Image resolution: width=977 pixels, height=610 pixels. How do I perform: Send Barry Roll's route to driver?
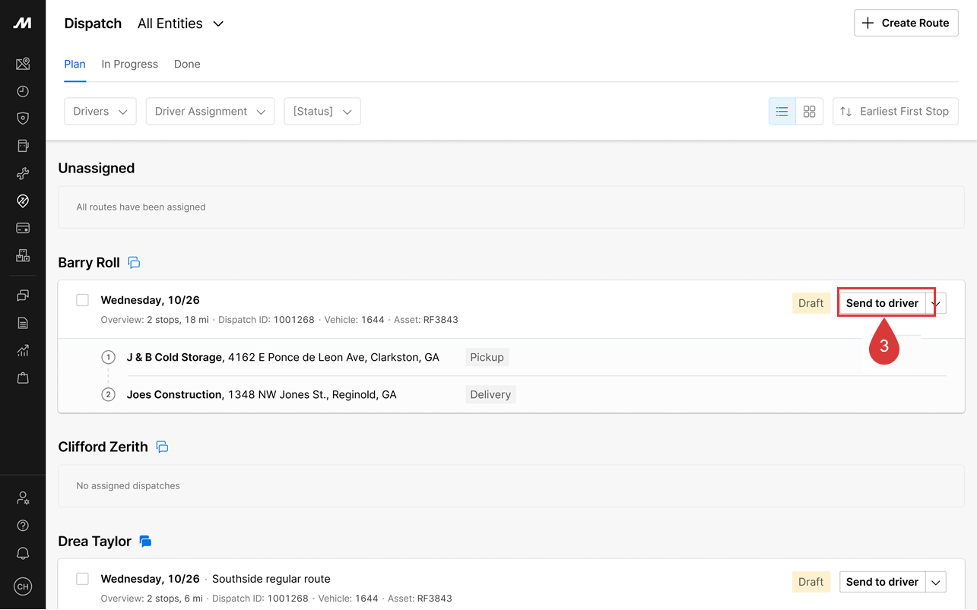882,303
